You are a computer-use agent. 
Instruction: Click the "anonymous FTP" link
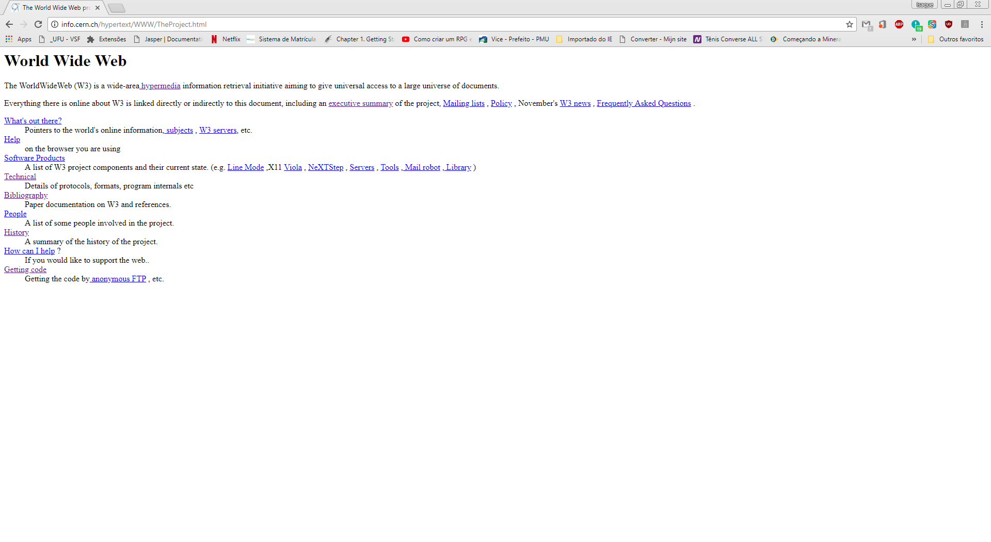pyautogui.click(x=119, y=279)
